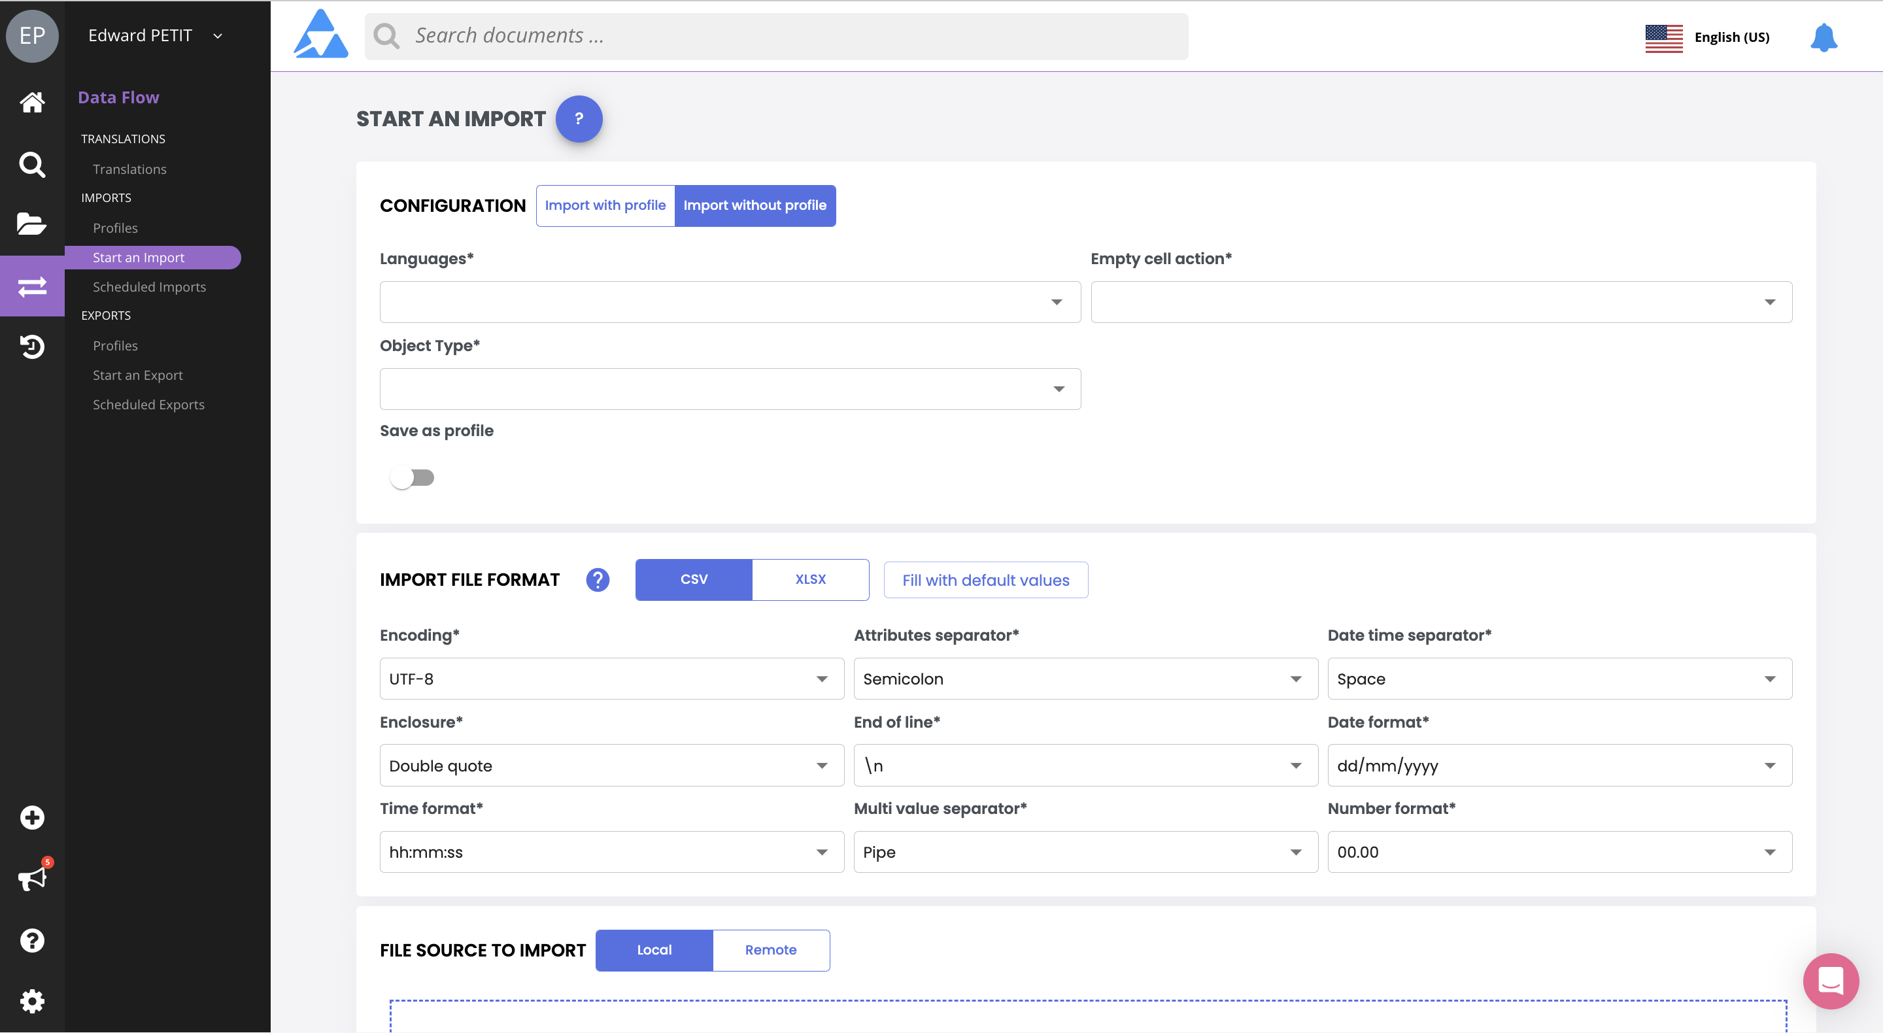The width and height of the screenshot is (1883, 1033).
Task: Open the chat support bubble
Action: tap(1831, 981)
